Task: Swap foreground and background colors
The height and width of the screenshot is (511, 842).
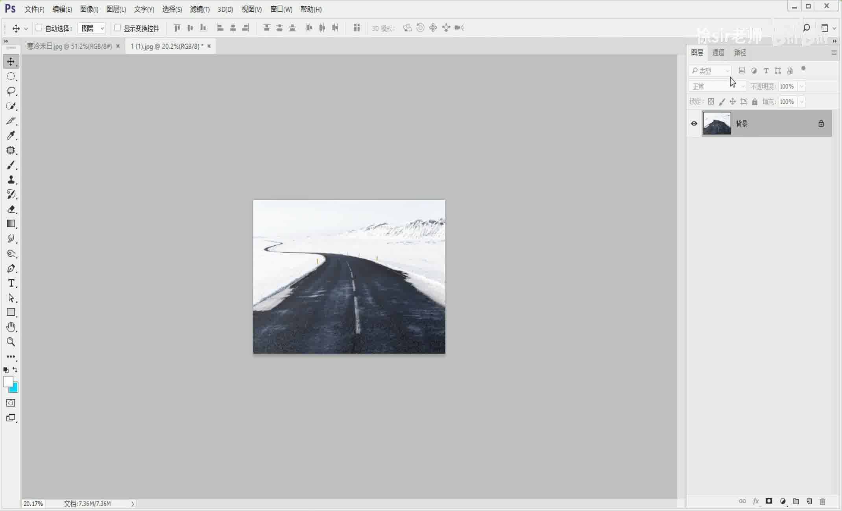Action: click(15, 370)
